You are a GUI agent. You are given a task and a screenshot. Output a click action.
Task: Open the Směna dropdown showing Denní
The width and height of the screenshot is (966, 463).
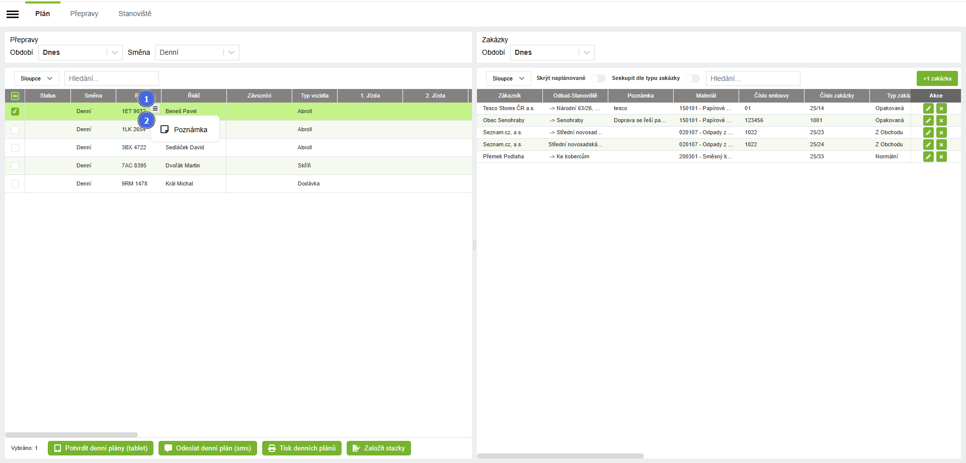[197, 52]
